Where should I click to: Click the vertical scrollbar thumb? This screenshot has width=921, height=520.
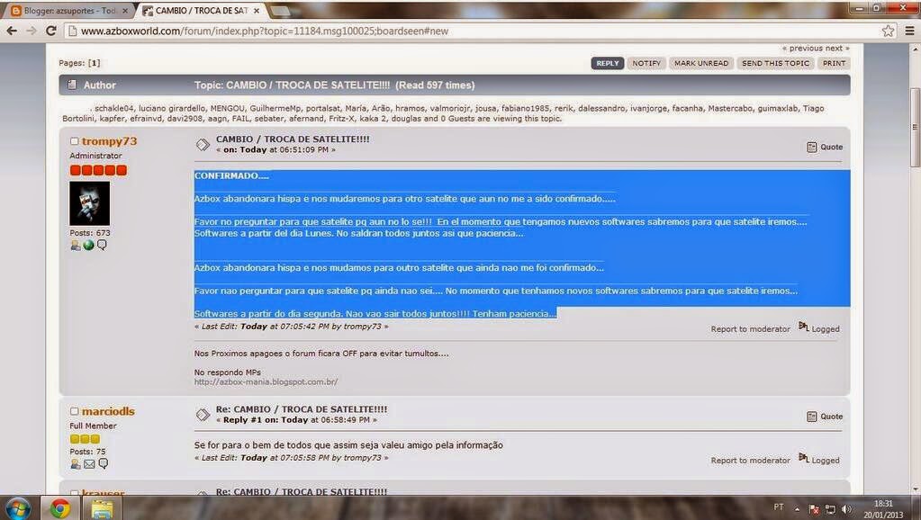point(915,127)
